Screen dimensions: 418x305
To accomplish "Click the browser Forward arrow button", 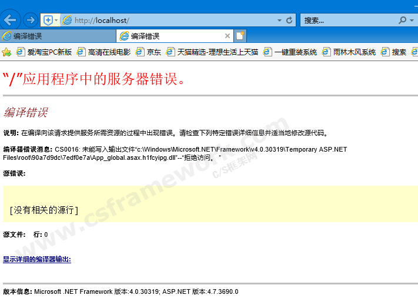I will click(31, 20).
